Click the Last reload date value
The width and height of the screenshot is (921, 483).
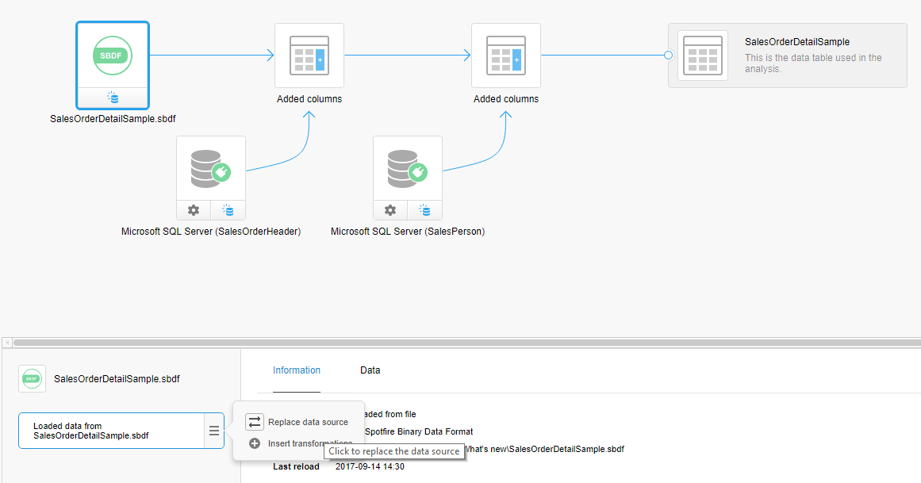coord(370,466)
